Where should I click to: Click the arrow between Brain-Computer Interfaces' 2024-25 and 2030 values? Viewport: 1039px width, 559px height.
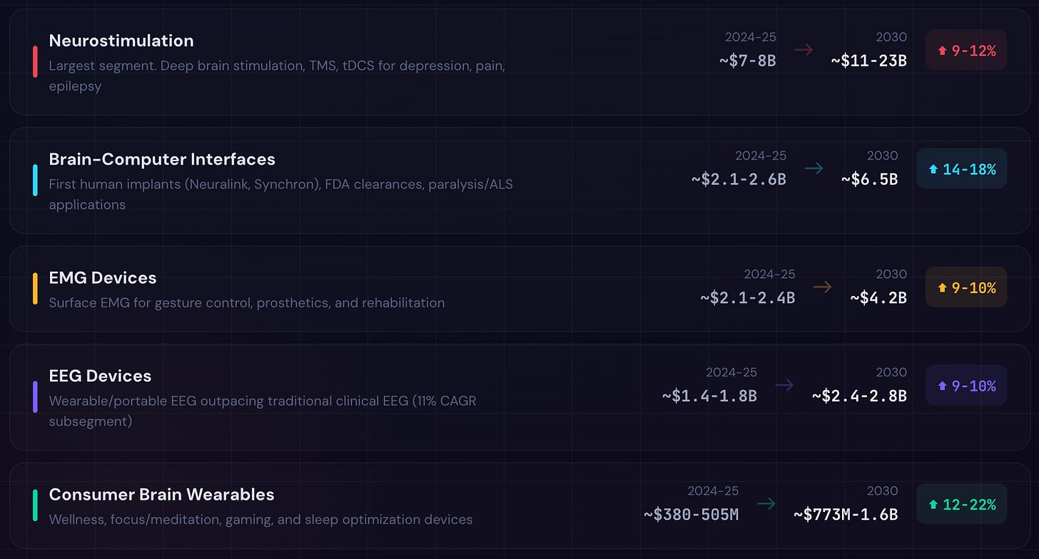(x=814, y=168)
